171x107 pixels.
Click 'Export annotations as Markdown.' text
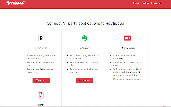pos(124,57)
